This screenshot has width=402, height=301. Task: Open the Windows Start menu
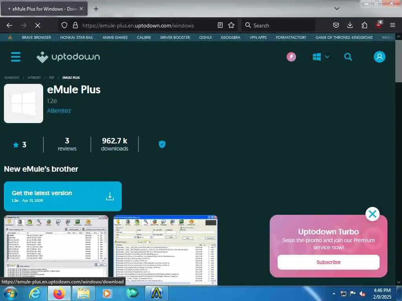tap(10, 293)
